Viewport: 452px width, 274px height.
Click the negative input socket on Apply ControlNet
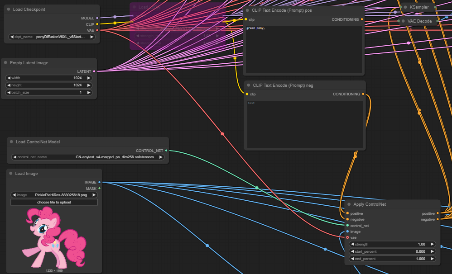point(347,219)
